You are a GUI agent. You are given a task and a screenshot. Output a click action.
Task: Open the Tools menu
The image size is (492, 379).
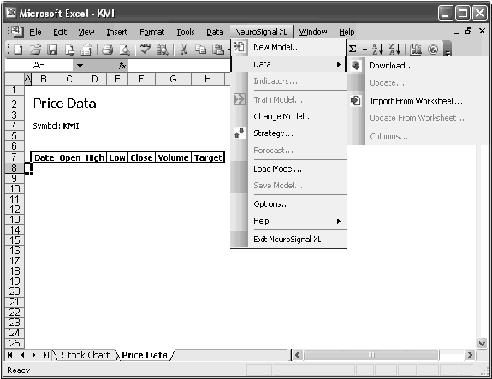tap(186, 32)
